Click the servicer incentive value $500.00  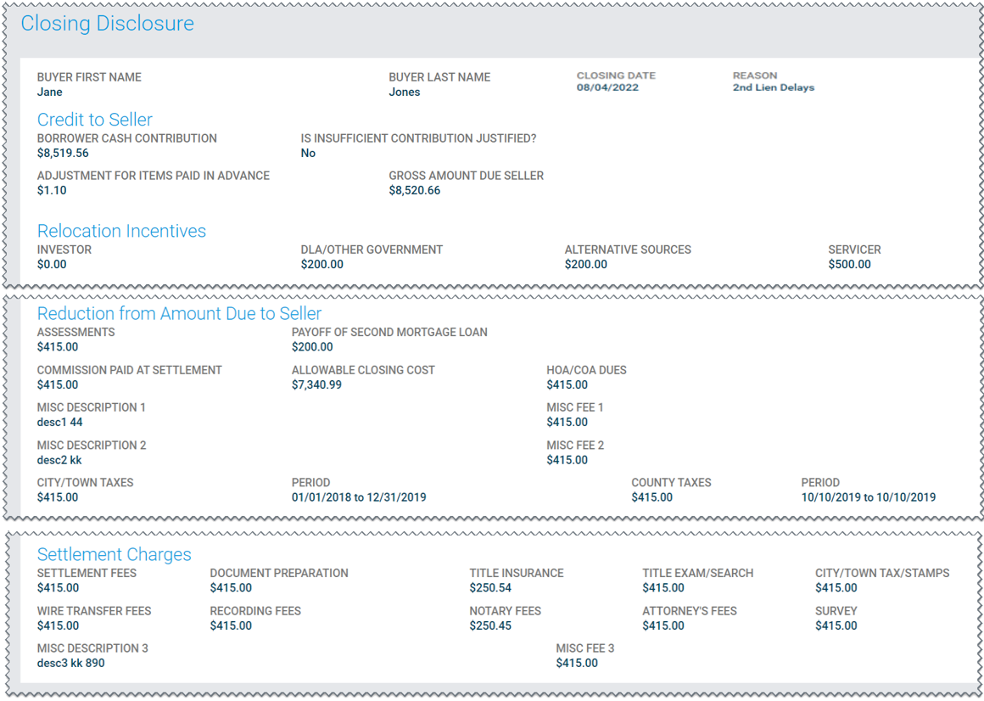coord(849,265)
